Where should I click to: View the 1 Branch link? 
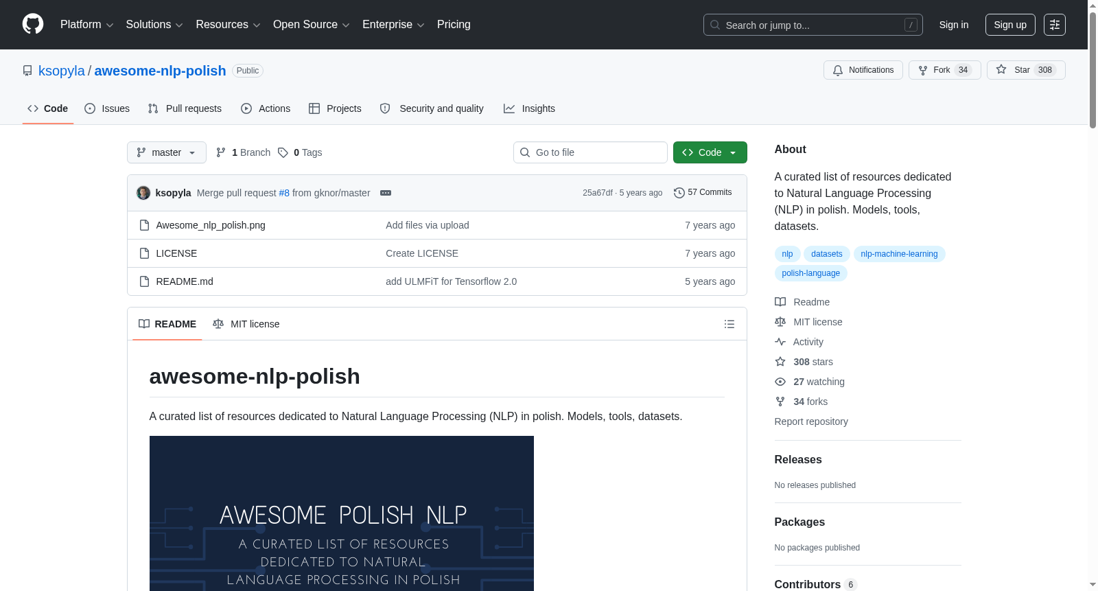(243, 152)
